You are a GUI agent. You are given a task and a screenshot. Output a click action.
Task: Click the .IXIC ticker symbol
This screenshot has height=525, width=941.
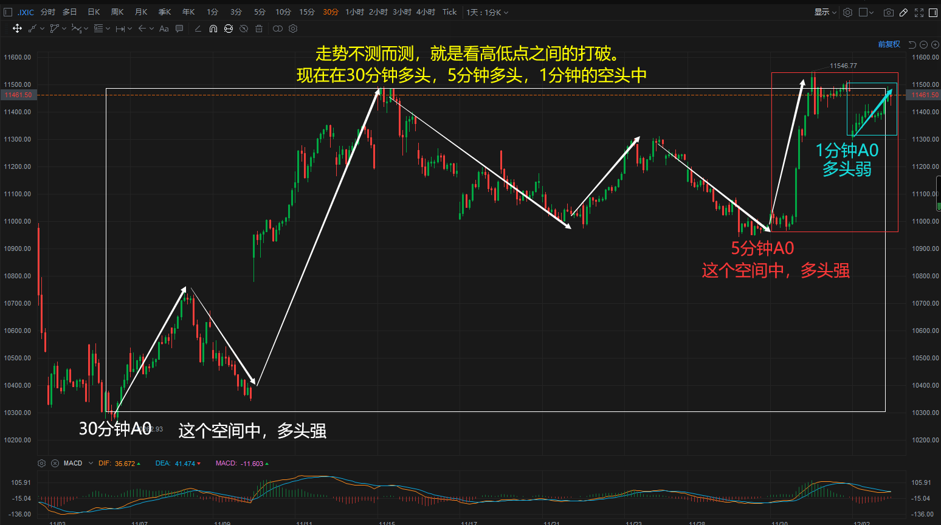(x=26, y=12)
